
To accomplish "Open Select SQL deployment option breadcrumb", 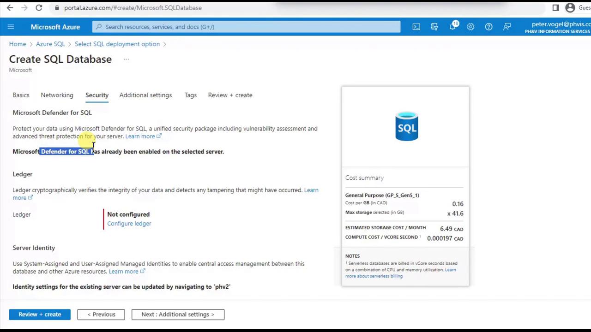I will point(117,44).
